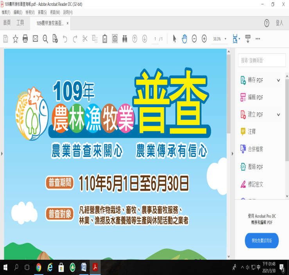Print the document using printer icon
This screenshot has width=289, height=275.
click(25, 39)
